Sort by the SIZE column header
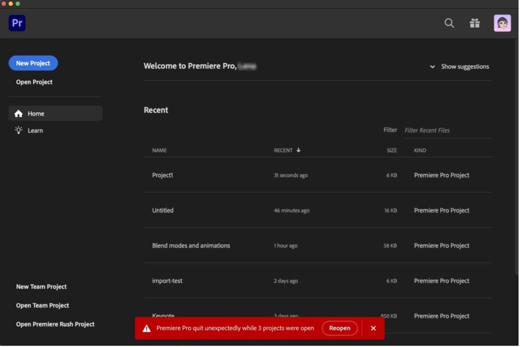 (x=392, y=150)
